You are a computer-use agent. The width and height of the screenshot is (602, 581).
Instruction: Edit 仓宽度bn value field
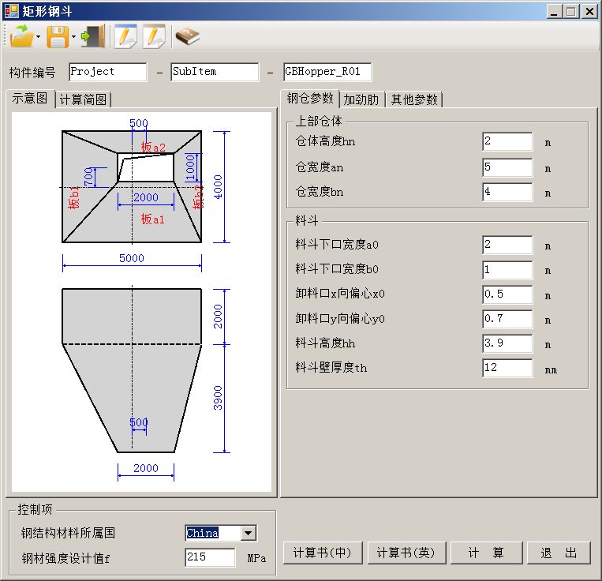pos(507,192)
